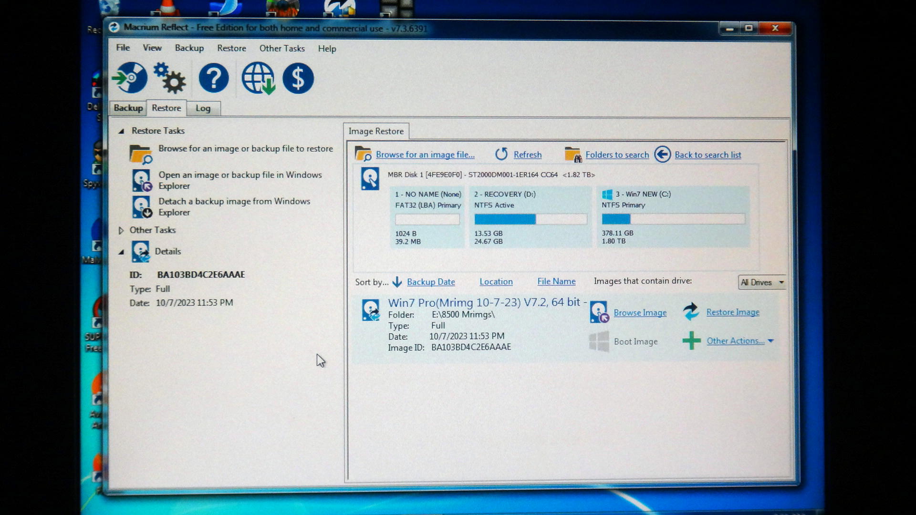
Task: Click the Win7 Pro(Mrimg 10-7-23) image title
Action: pyautogui.click(x=487, y=302)
